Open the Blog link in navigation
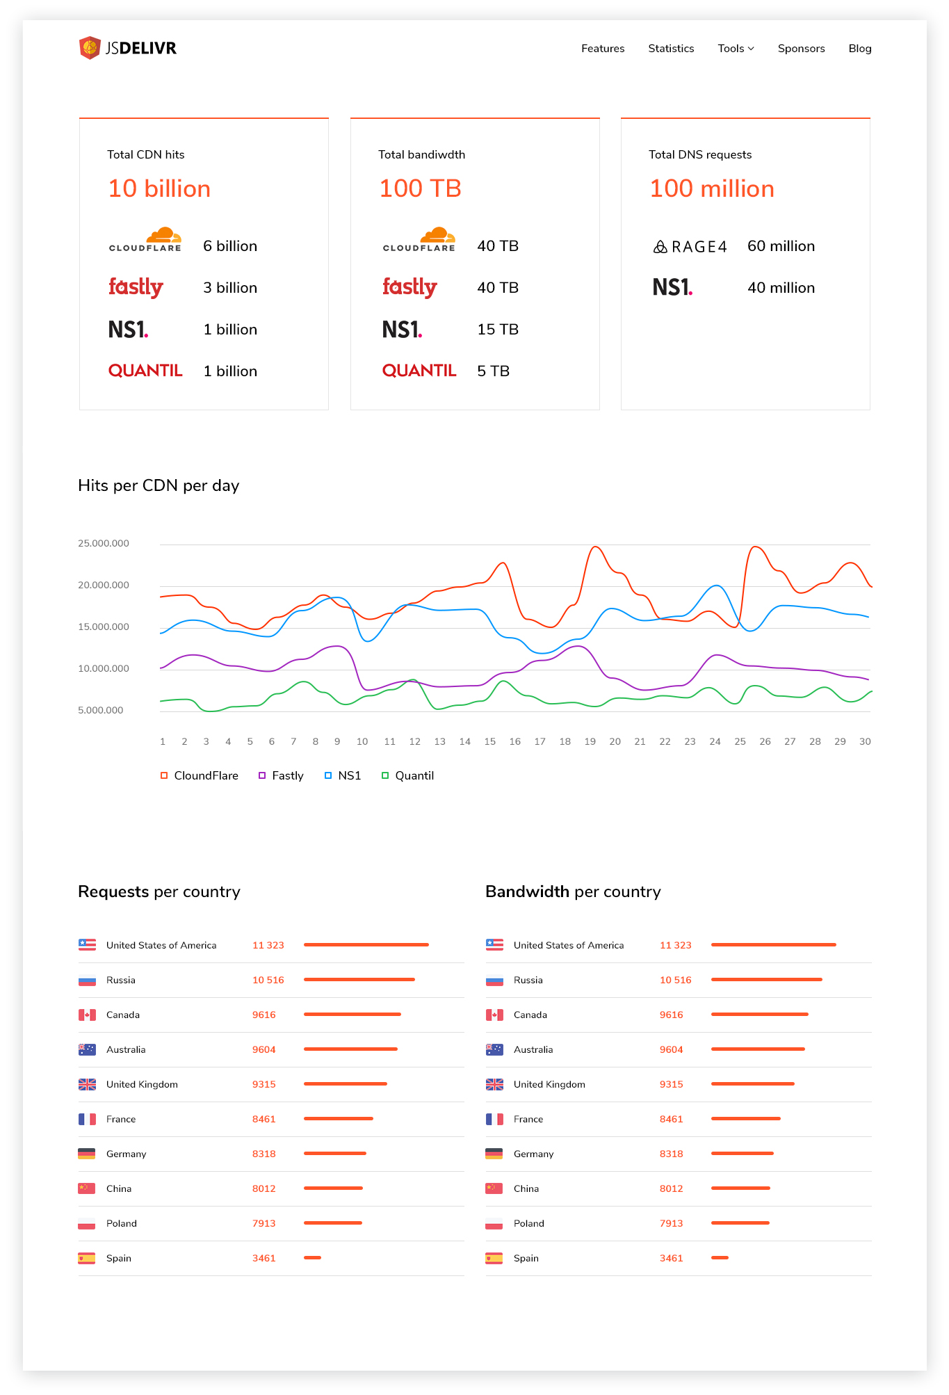949x1395 pixels. [859, 49]
